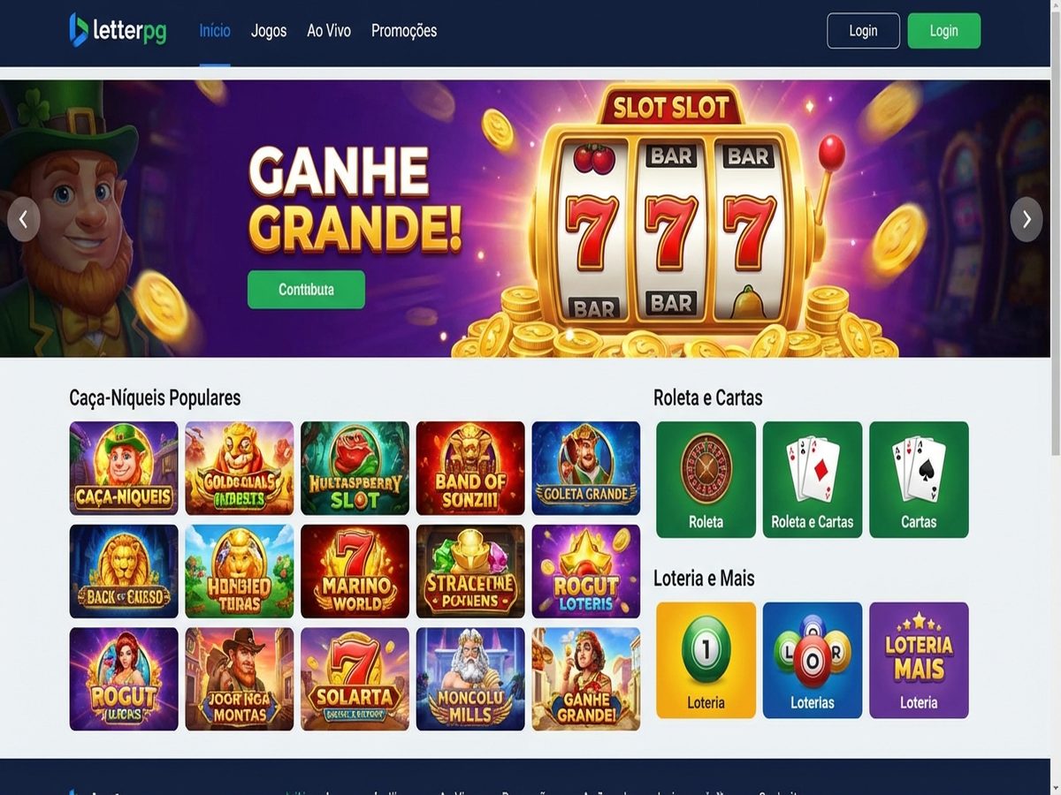
Task: Select the blue Loterias balls tile
Action: [813, 660]
